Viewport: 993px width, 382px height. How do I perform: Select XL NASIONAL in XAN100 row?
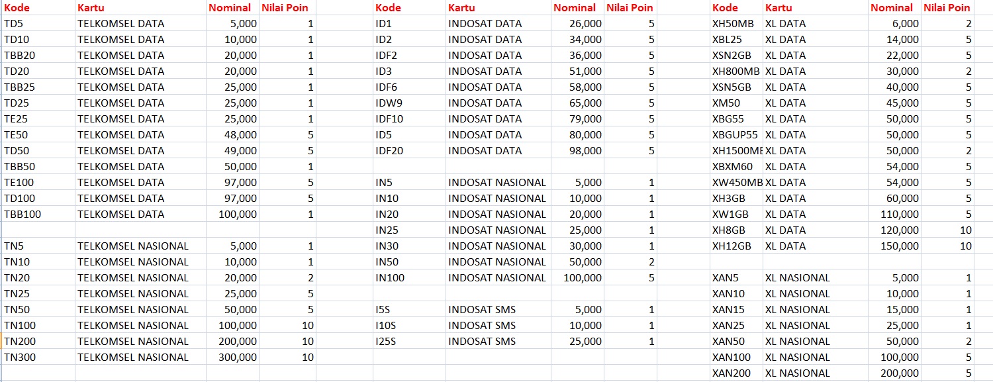(x=816, y=357)
